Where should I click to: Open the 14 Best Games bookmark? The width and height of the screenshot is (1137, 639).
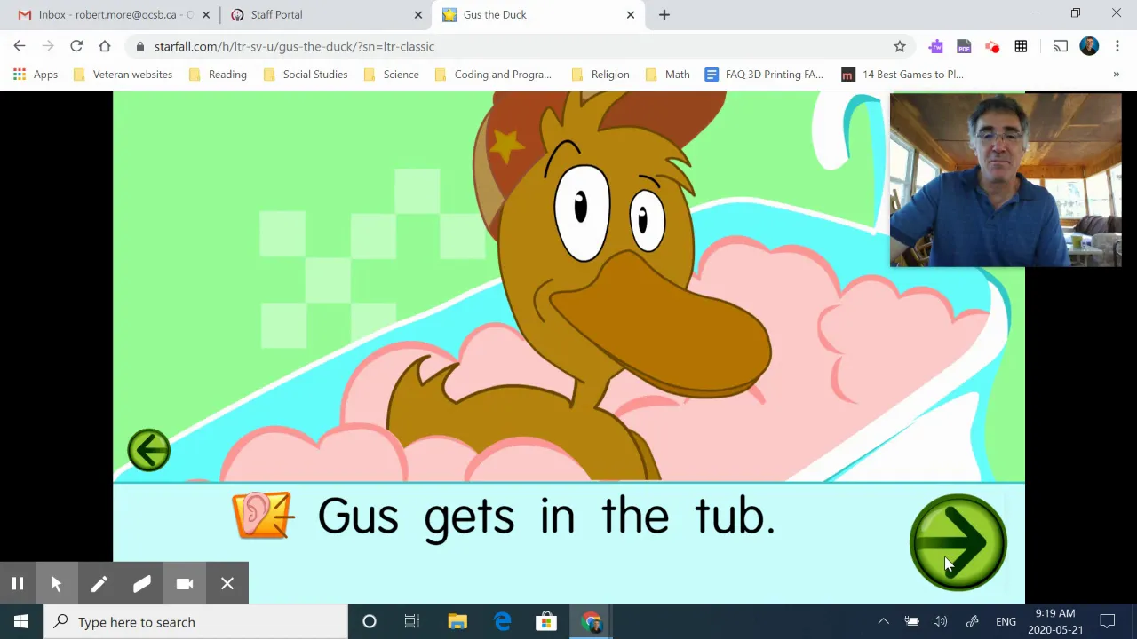click(902, 75)
